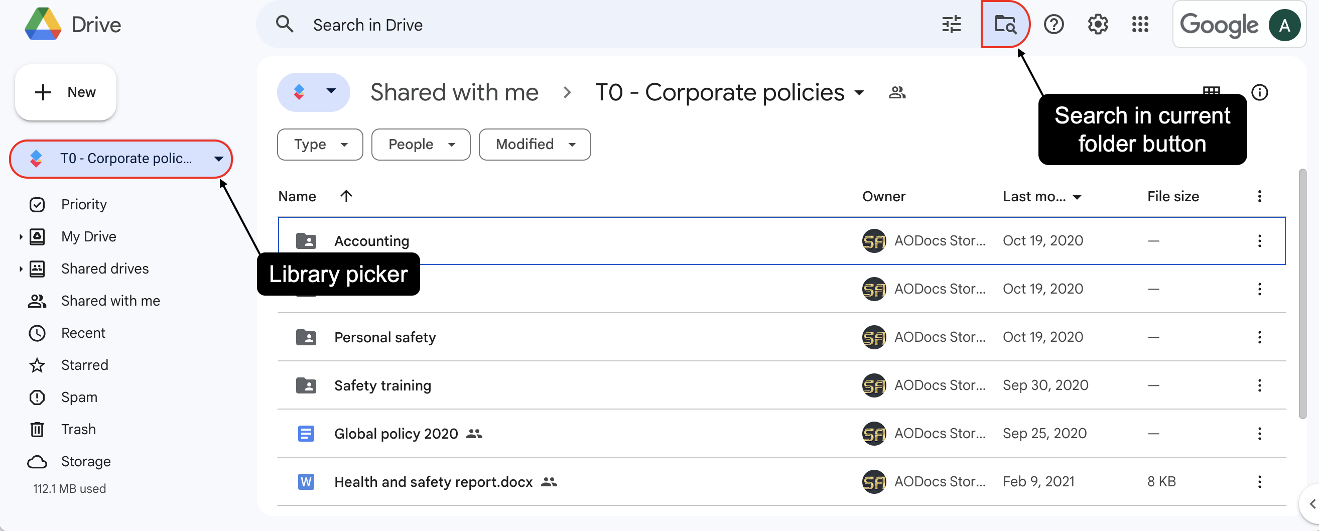Click the Google Drive logo

[x=43, y=24]
